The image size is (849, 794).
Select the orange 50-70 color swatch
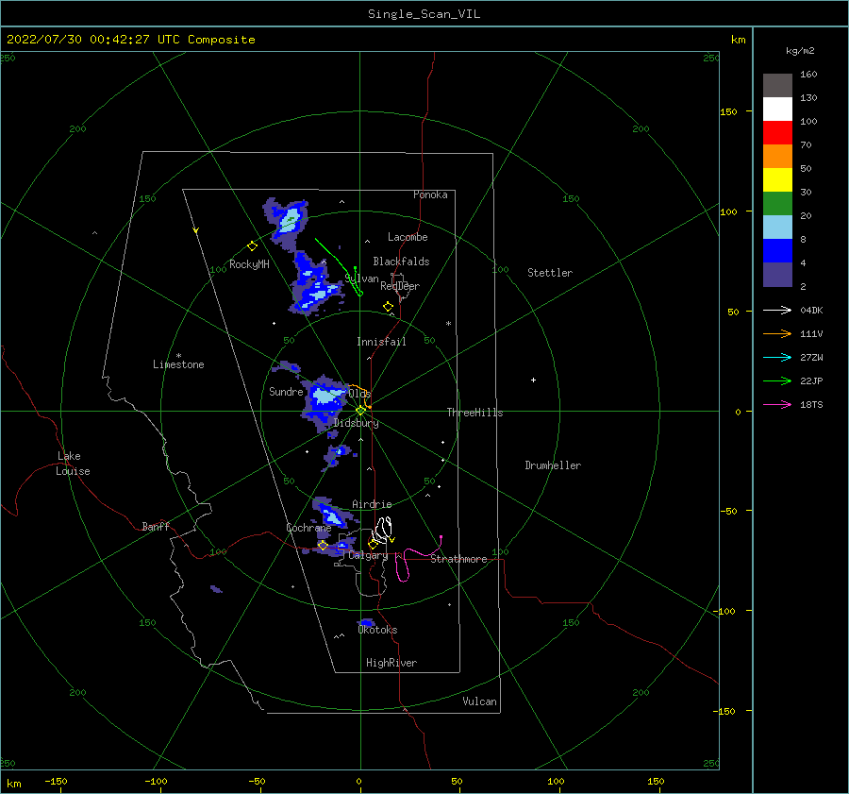[777, 156]
